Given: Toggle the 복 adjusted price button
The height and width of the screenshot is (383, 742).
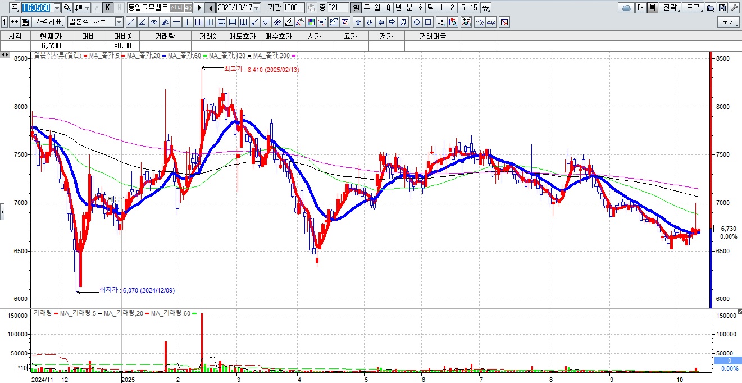Looking at the screenshot, I should [652, 8].
